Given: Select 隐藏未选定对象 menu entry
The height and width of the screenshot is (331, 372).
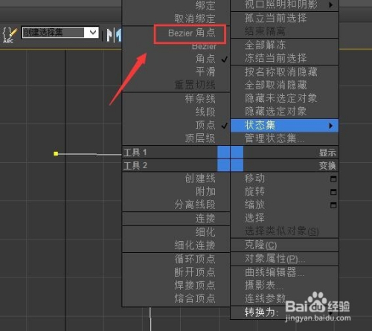Looking at the screenshot, I should (x=280, y=98).
